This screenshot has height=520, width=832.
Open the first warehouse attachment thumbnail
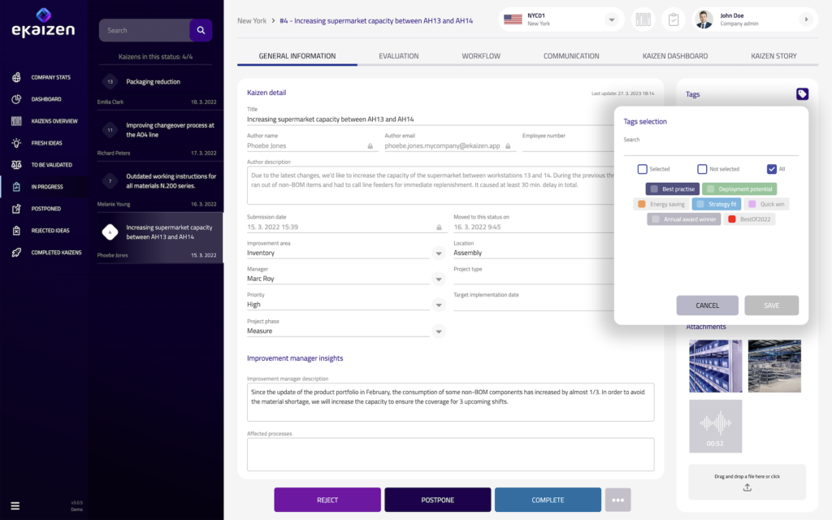click(x=715, y=366)
